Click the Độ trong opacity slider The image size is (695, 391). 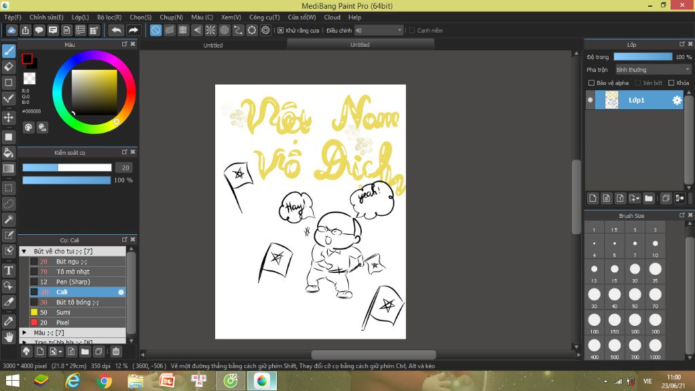(x=643, y=57)
